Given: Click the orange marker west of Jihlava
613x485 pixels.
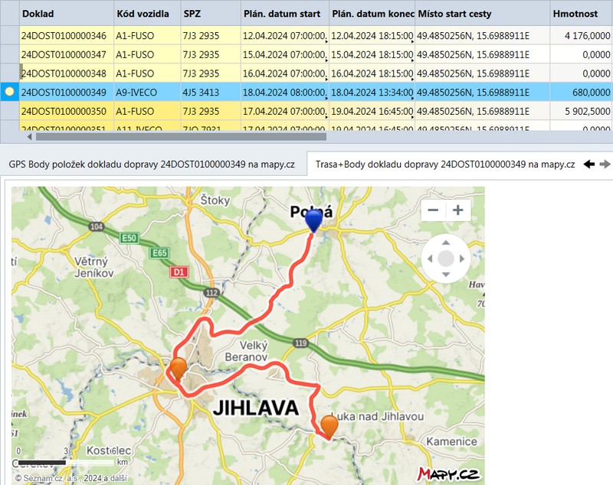Looking at the screenshot, I should [x=179, y=368].
